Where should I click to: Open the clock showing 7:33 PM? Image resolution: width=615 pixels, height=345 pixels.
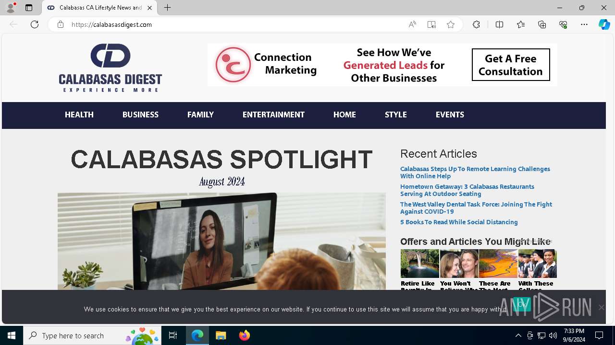point(574,335)
